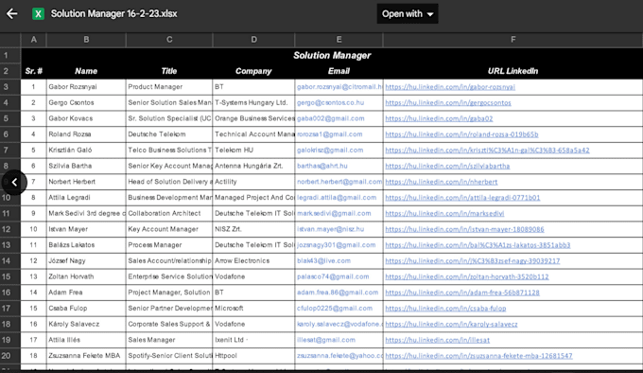This screenshot has width=643, height=373.
Task: Click email legradi.attila@gmail.com
Action: coord(337,198)
